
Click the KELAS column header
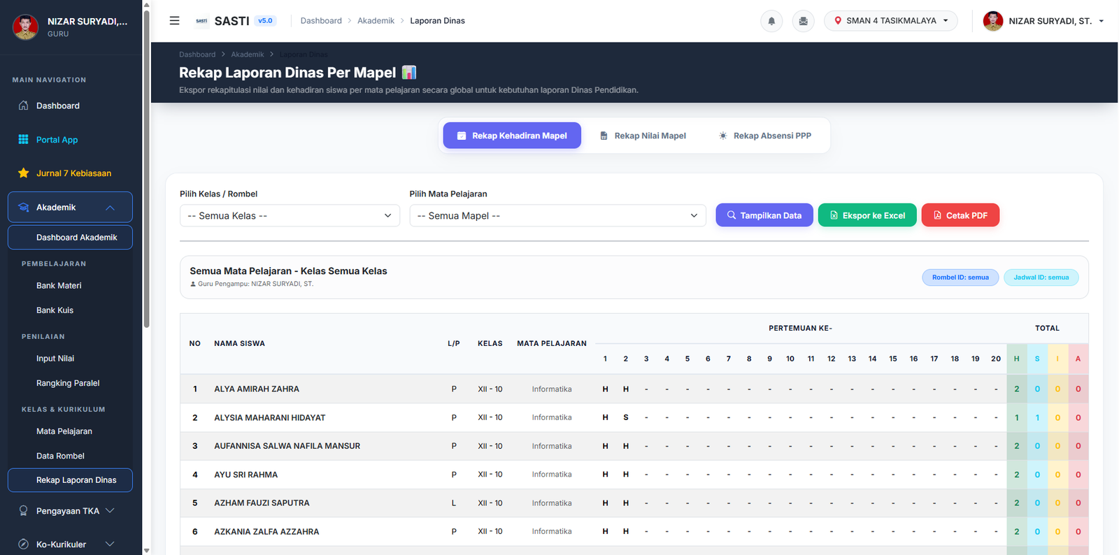[490, 343]
